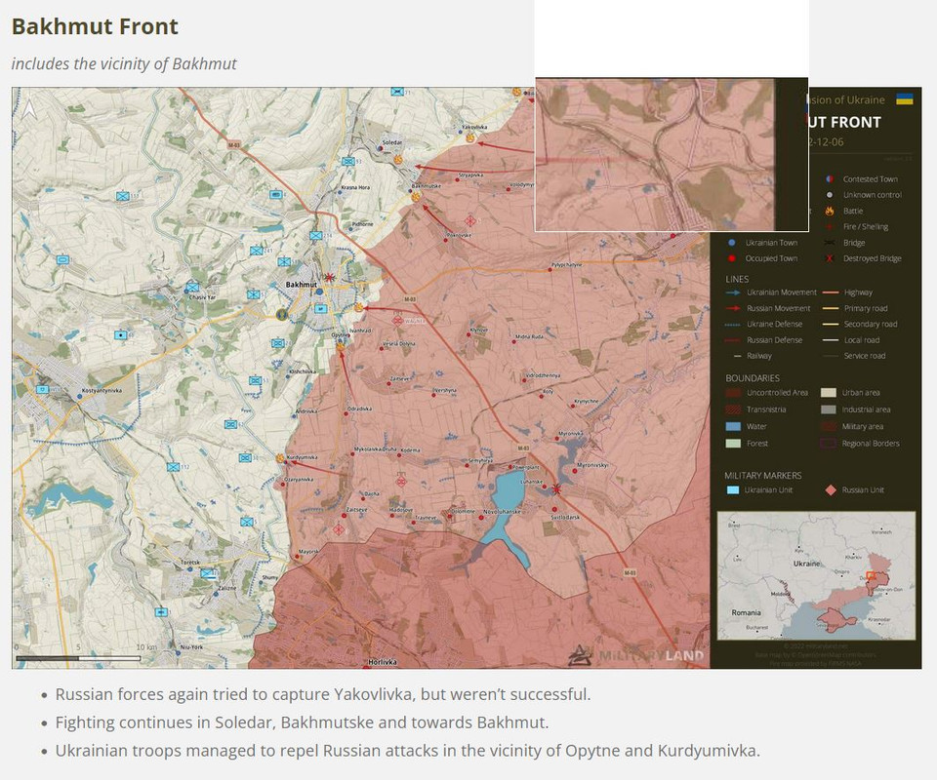
Task: Click the Bridge legend icon
Action: click(x=830, y=243)
